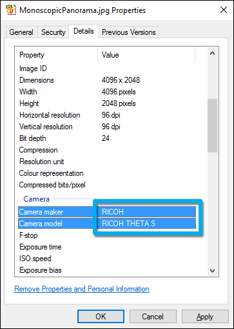Select the Camera maker row
Viewport: 234px width, 329px height.
tap(107, 212)
